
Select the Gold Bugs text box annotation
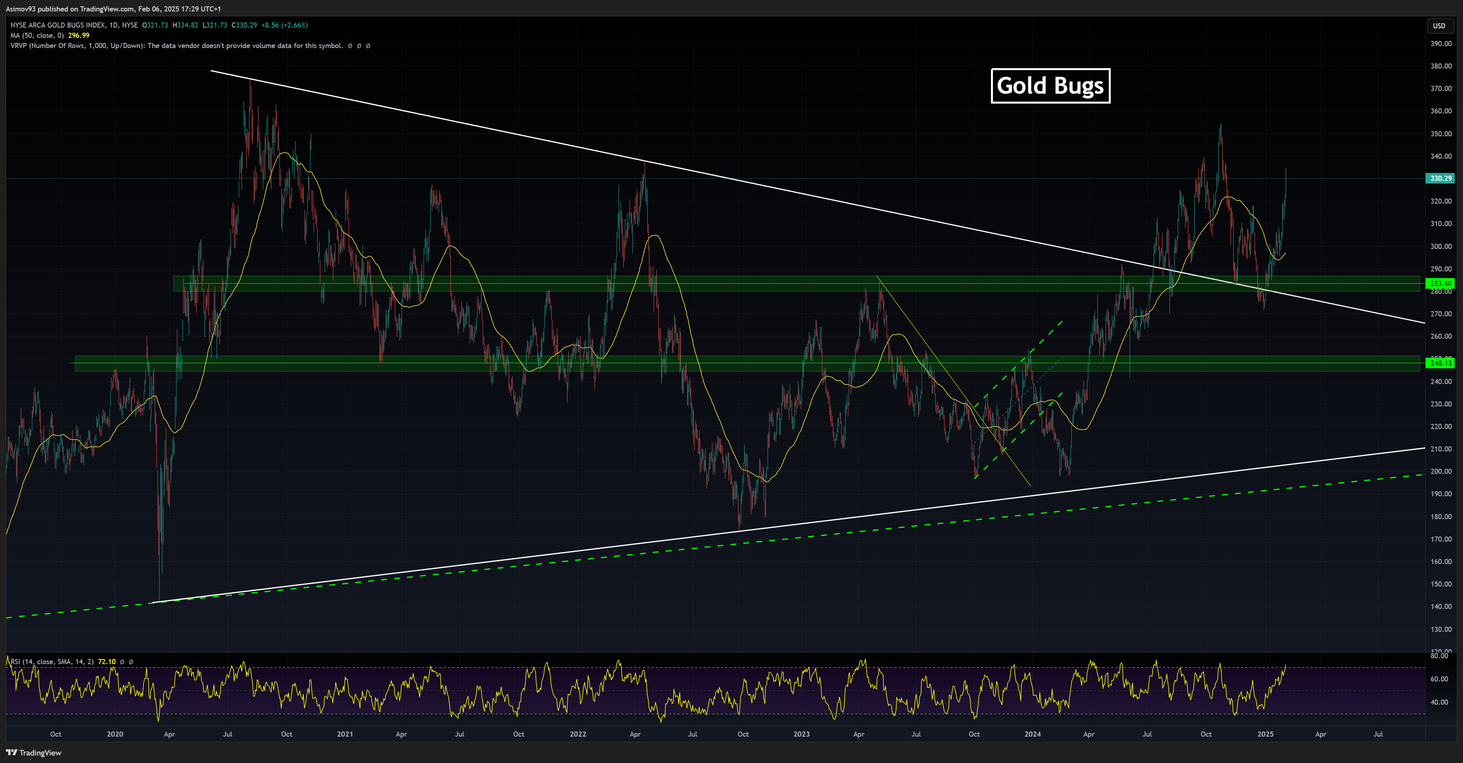tap(1050, 86)
